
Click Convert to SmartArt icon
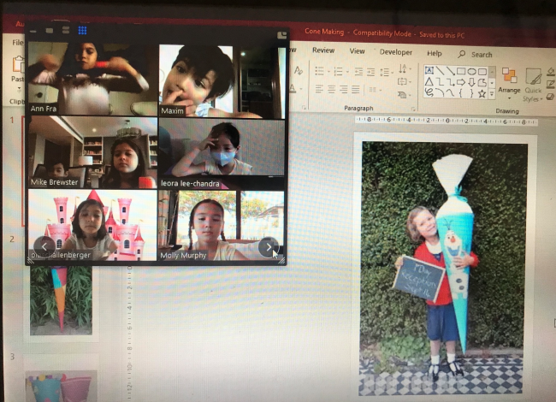click(402, 95)
